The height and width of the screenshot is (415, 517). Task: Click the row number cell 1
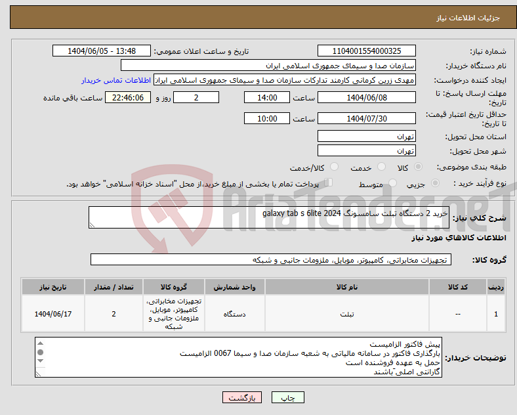coord(496,314)
